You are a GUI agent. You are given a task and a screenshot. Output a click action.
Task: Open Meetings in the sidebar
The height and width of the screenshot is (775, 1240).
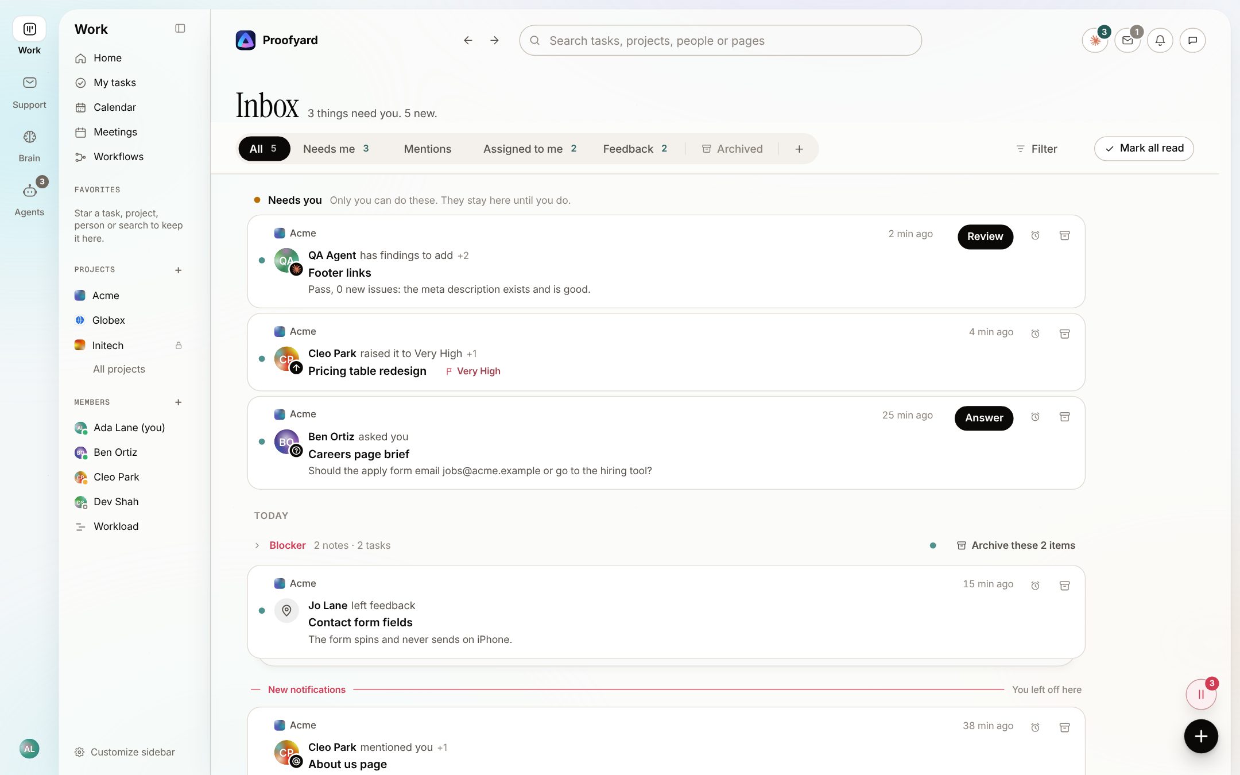[x=131, y=132]
